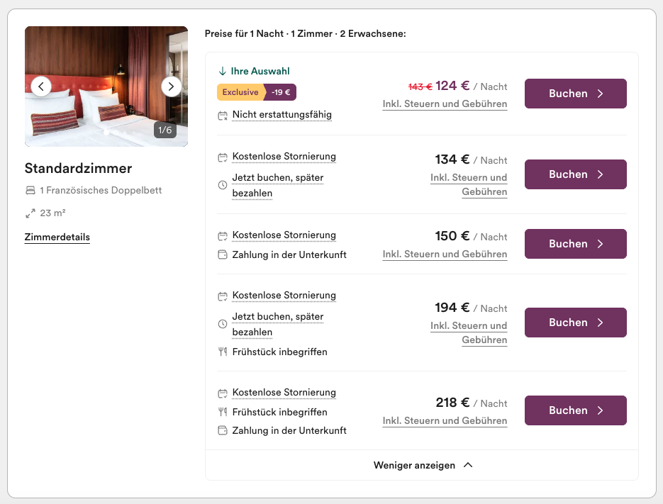Click the calendar icon beside Nicht erstattungsfähig
The height and width of the screenshot is (504, 663).
pos(223,116)
